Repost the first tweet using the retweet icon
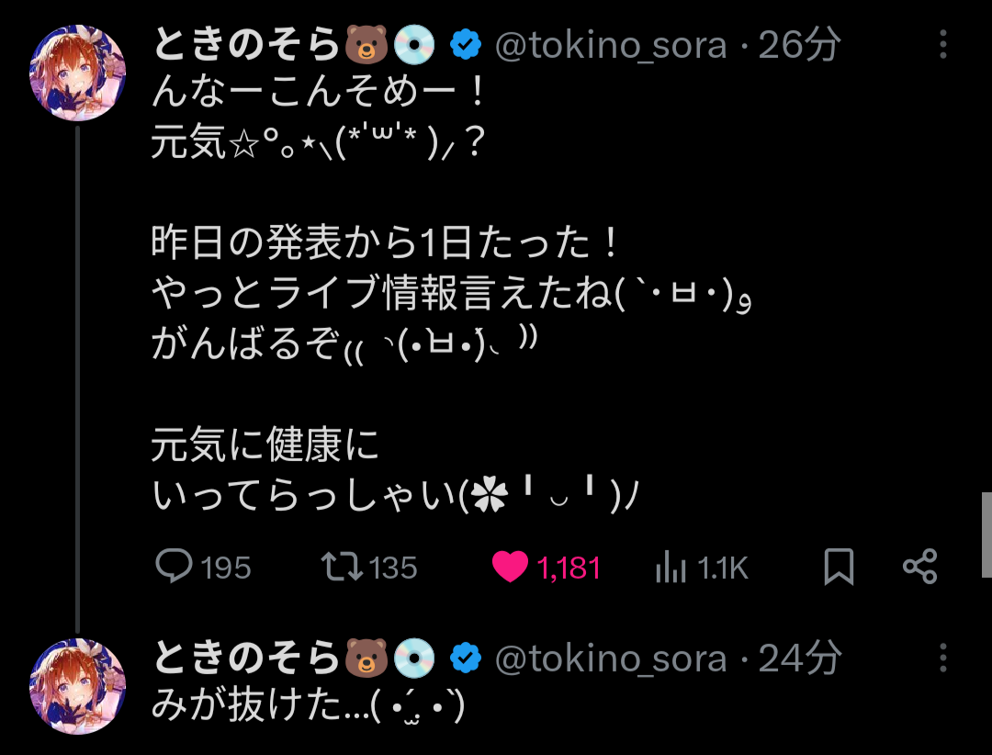The width and height of the screenshot is (992, 755). [343, 567]
